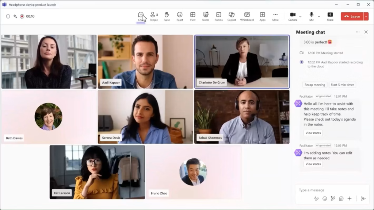
Task: Close the Meeting chat panel
Action: click(x=366, y=32)
